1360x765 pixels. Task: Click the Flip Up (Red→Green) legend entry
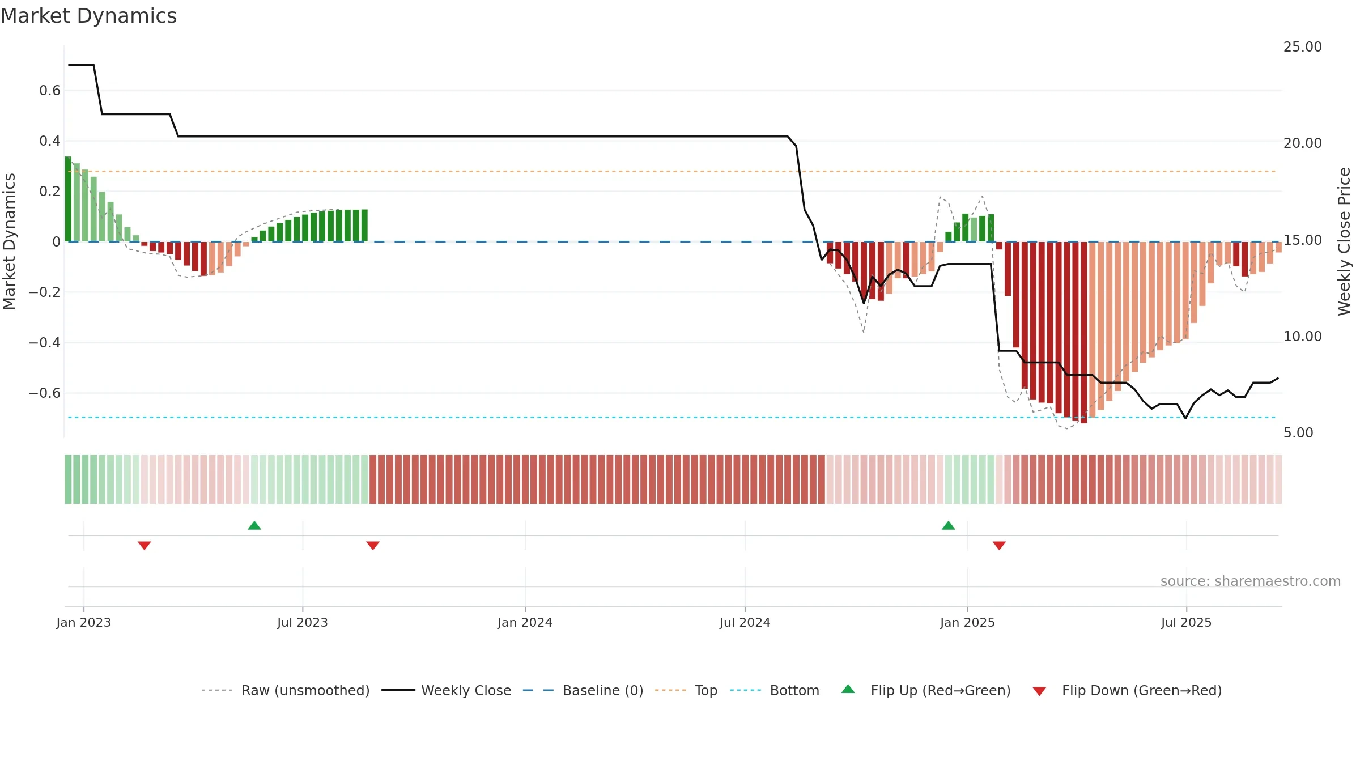click(x=926, y=690)
